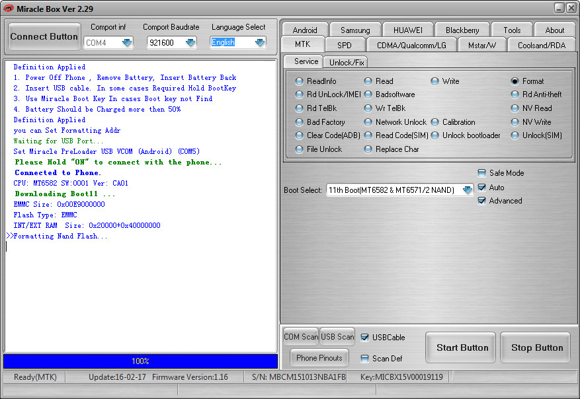
Task: Select the Calibration radio option
Action: [x=453, y=122]
